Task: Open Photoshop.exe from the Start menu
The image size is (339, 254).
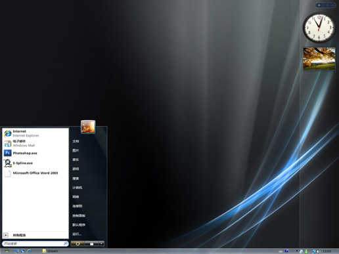Action: click(35, 153)
